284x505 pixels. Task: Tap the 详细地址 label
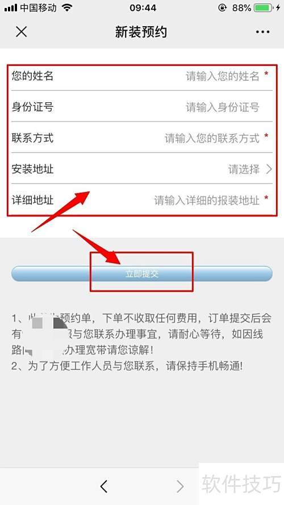click(x=32, y=201)
